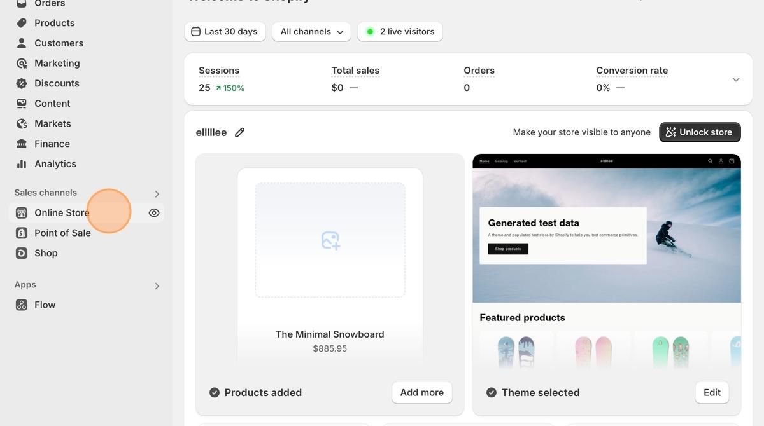Viewport: 764px width, 426px height.
Task: Click the Theme selected checkmark icon
Action: click(492, 393)
